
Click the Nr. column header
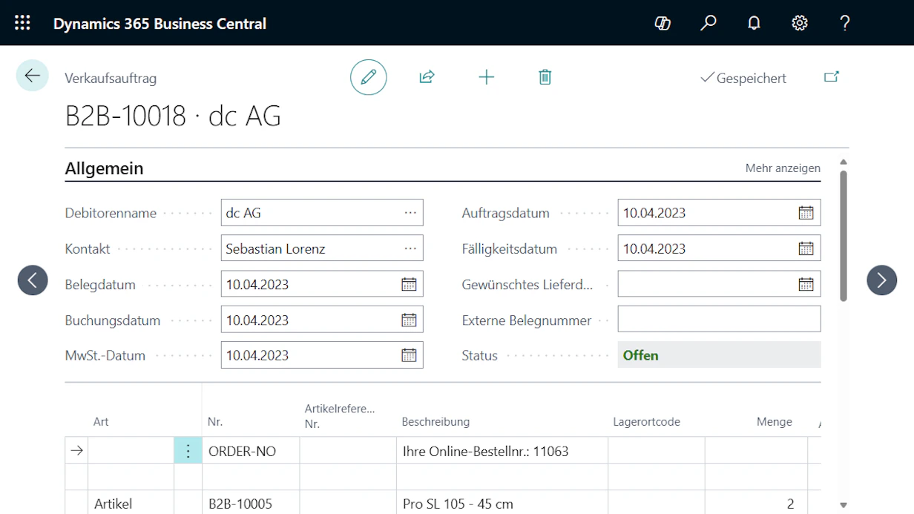pyautogui.click(x=215, y=421)
